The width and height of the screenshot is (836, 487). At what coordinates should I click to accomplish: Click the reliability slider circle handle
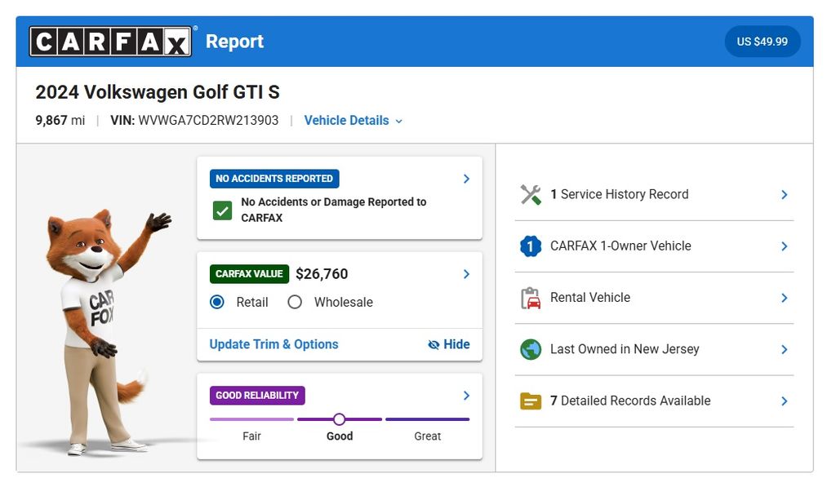click(x=339, y=419)
